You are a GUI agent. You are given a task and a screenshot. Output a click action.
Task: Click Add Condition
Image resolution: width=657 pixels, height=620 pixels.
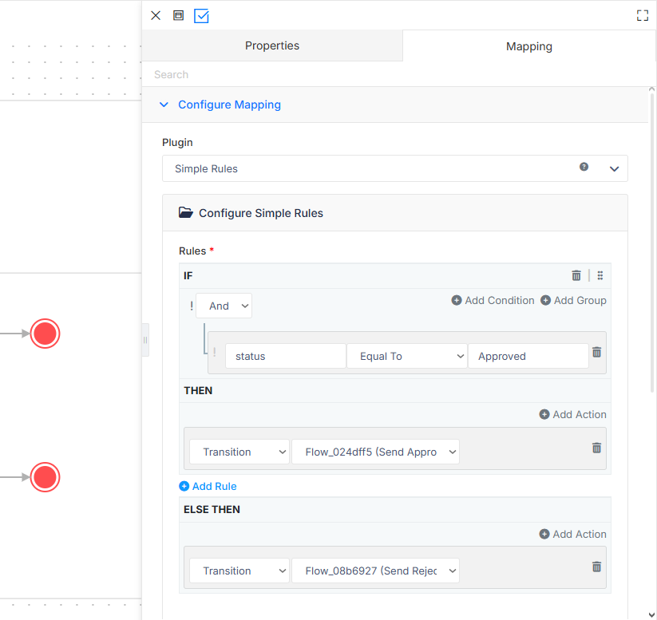pyautogui.click(x=493, y=300)
